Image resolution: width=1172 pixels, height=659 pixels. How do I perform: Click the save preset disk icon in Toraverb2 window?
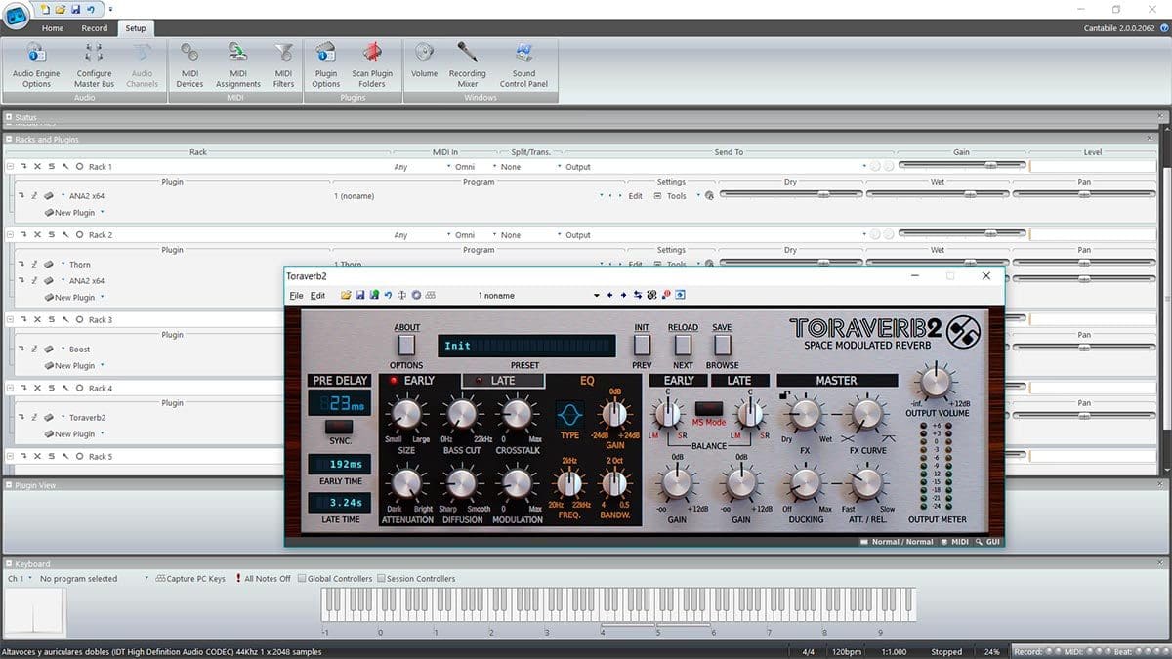click(359, 295)
